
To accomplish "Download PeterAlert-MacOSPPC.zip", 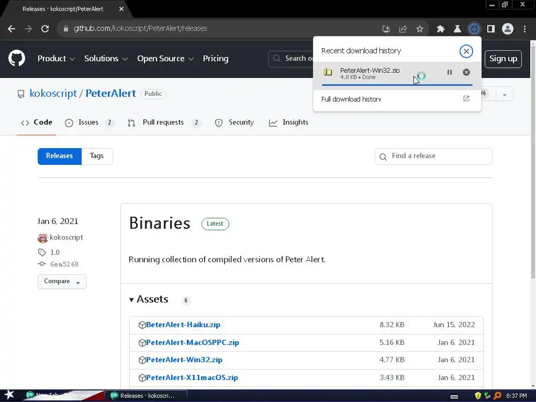I will pyautogui.click(x=193, y=342).
